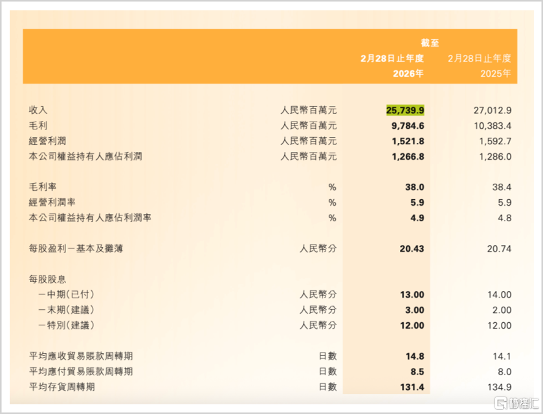
Task: Click the label 平均應付貿易賬款周轉期
Action: [81, 371]
